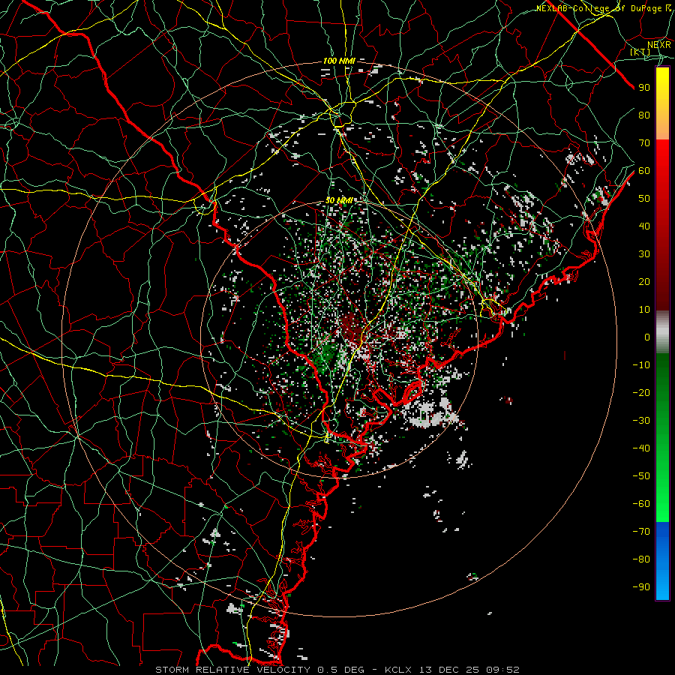Click the 13 DEC 25 date text
The width and height of the screenshot is (675, 675).
pos(449,670)
